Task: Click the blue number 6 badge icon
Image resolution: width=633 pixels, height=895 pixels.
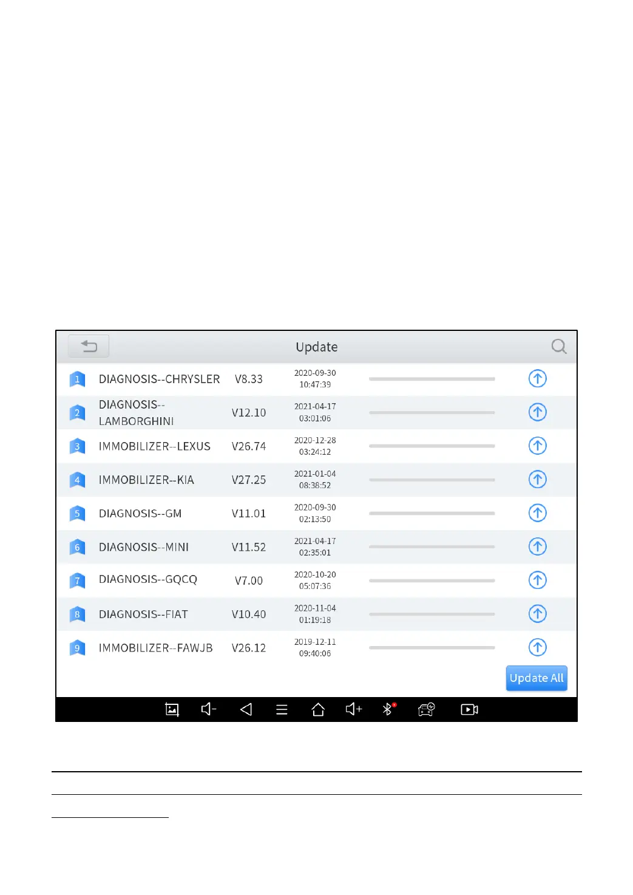Action: (77, 548)
